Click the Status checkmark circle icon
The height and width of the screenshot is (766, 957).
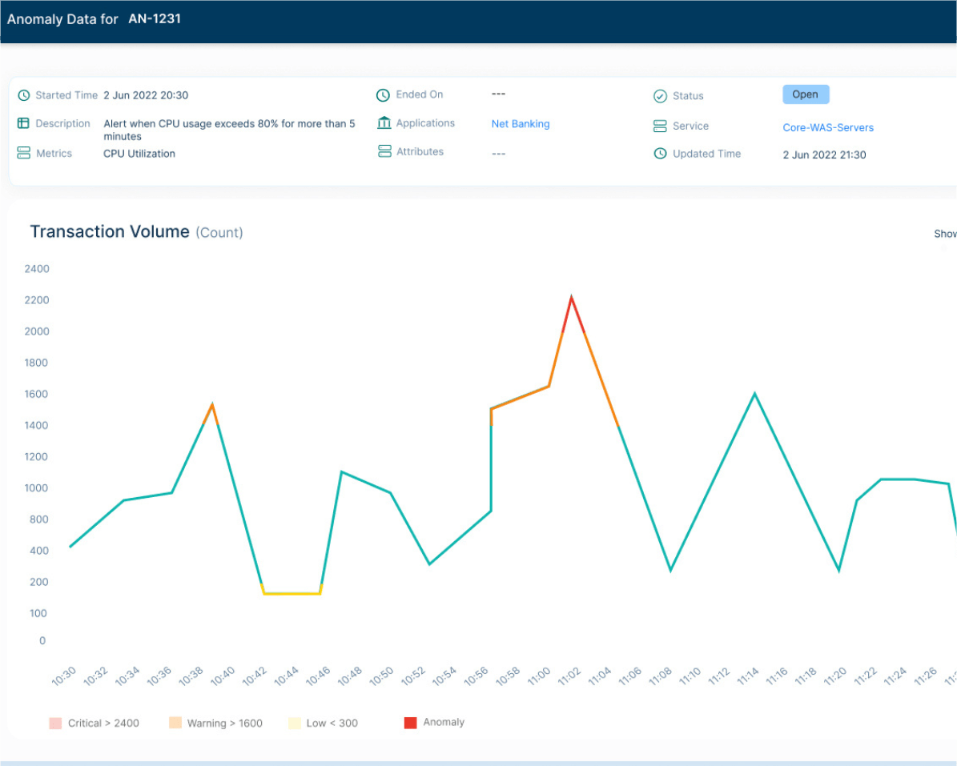(x=660, y=96)
